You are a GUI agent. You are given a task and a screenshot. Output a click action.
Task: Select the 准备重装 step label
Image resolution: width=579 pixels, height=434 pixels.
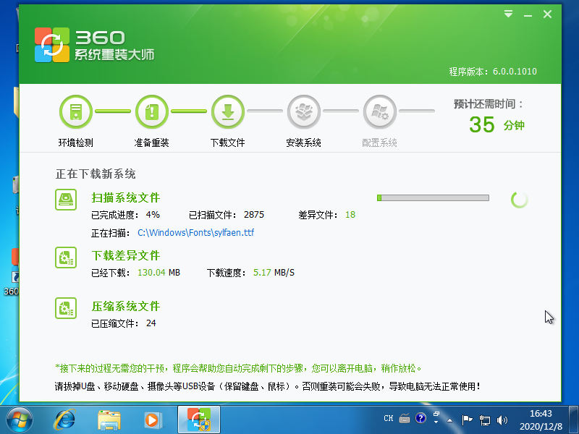[152, 142]
